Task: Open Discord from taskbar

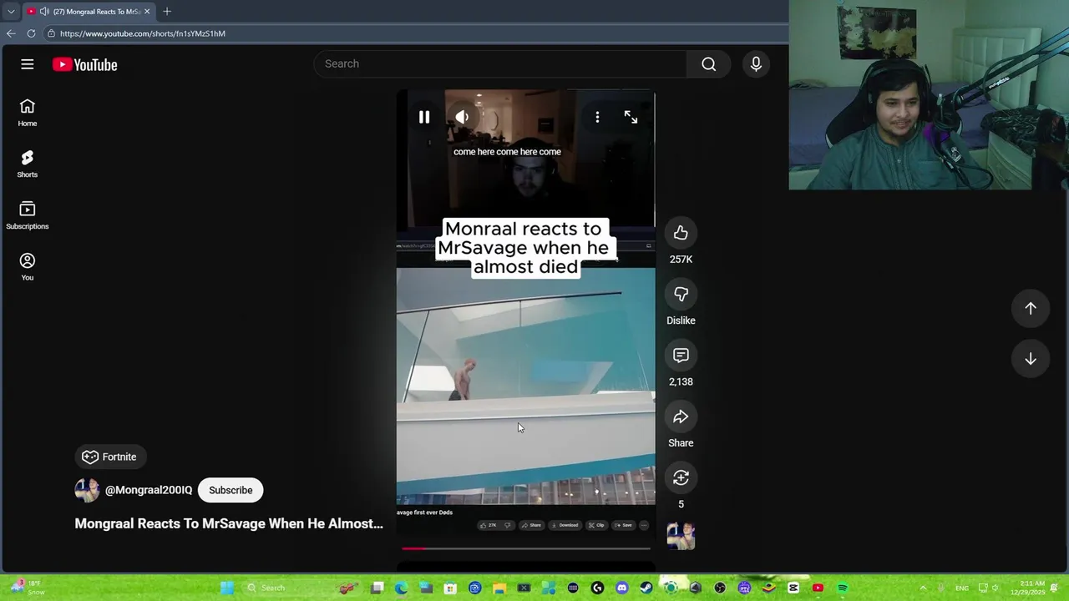Action: click(x=622, y=588)
